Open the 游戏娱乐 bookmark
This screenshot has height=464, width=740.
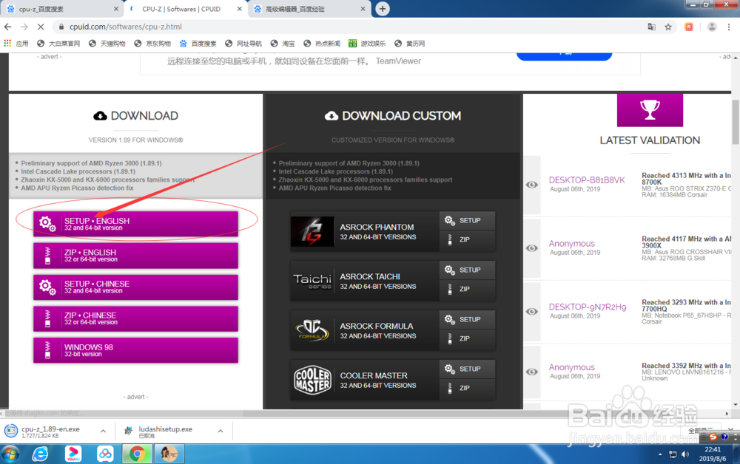click(x=367, y=44)
